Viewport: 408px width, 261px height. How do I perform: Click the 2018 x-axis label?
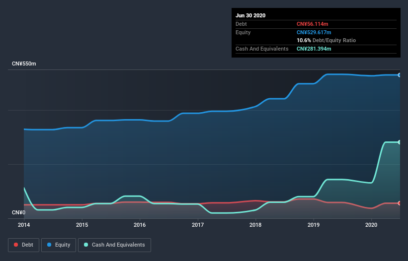coord(255,225)
